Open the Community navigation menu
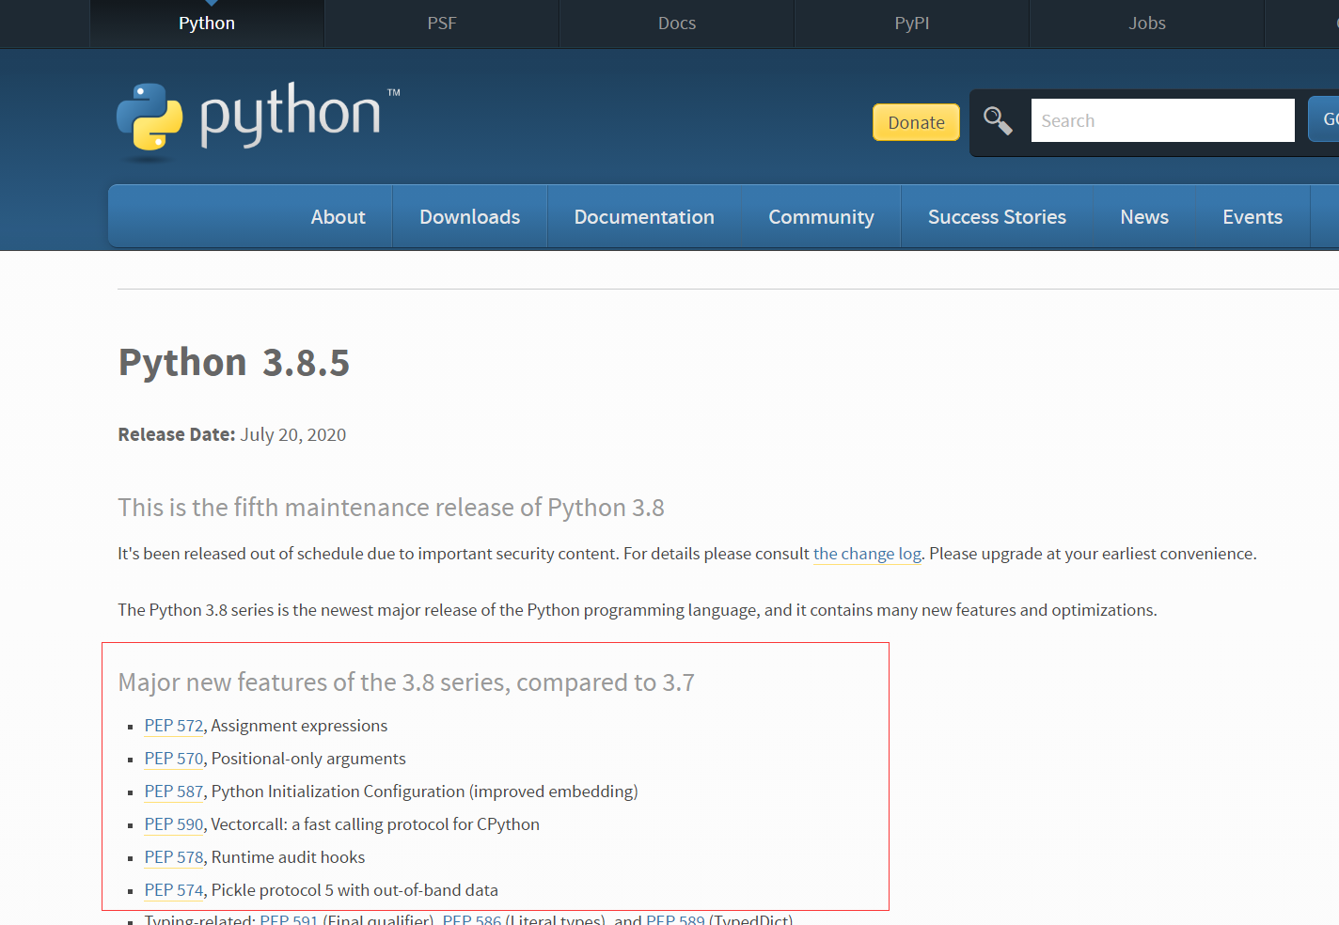1339x925 pixels. click(821, 217)
